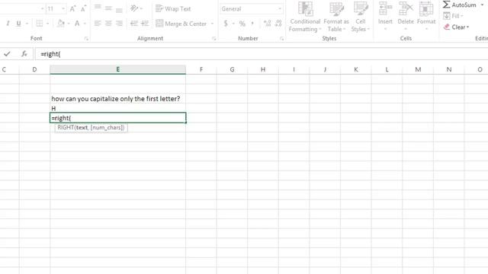Open Alignment dialog launcher
Image resolution: width=488 pixels, height=274 pixels.
(213, 39)
